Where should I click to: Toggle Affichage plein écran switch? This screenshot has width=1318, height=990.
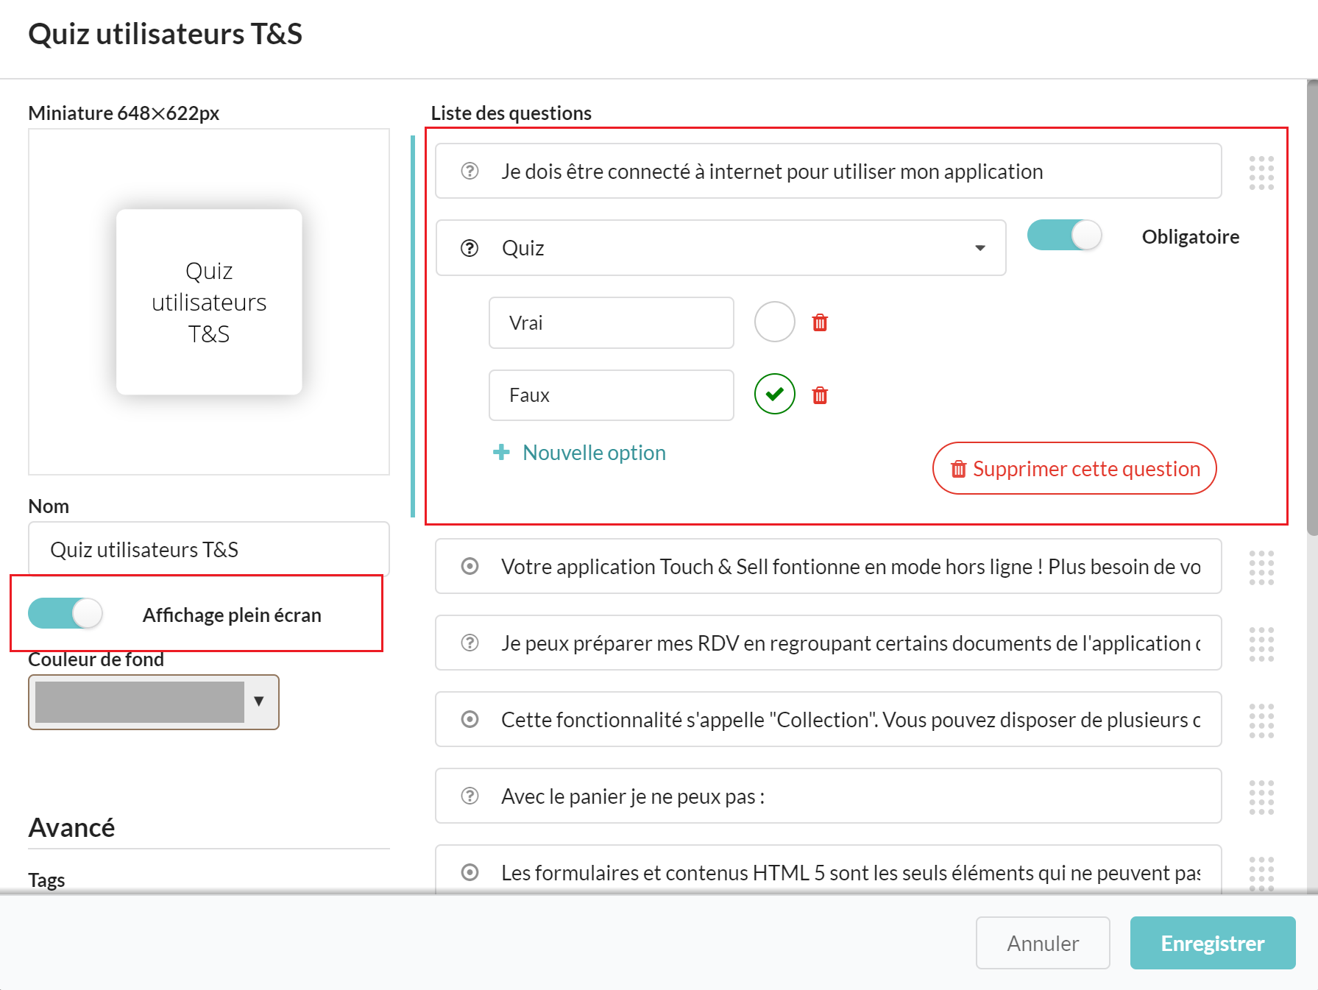[x=65, y=613]
